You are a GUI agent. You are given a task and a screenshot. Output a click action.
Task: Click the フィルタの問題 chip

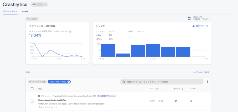[x=37, y=82]
